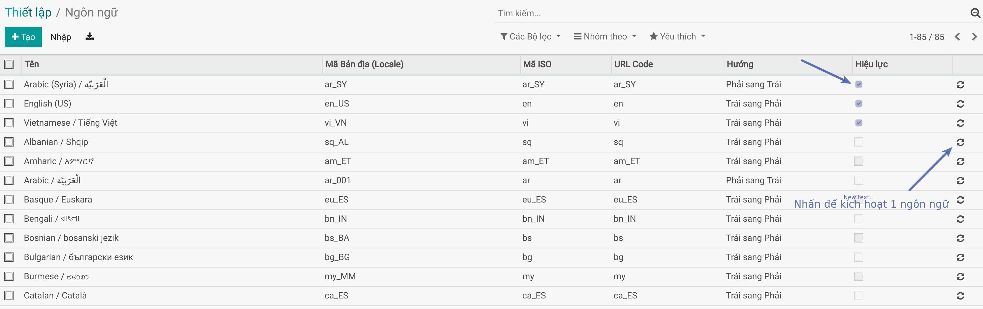Toggle the select-all checkbox in header
This screenshot has height=309, width=983.
coord(9,64)
